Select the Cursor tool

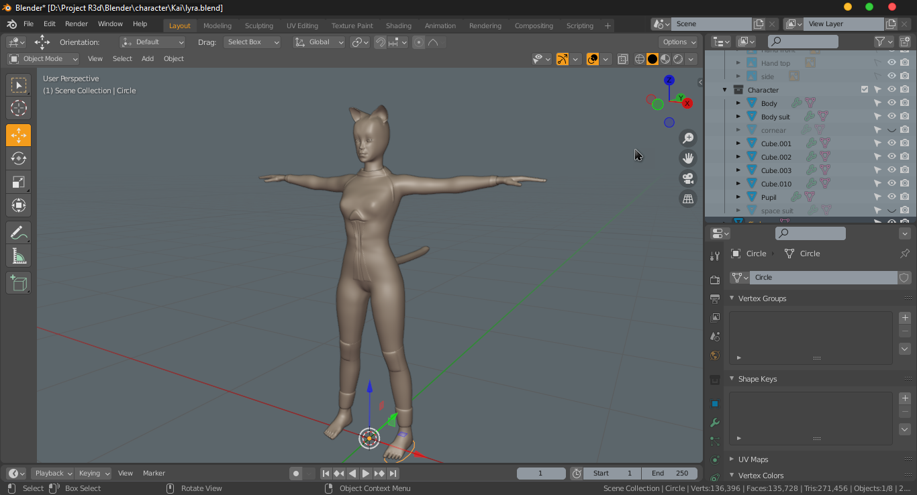pos(19,108)
